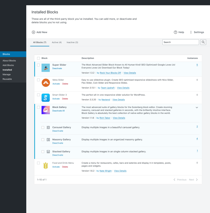Collapse the Block Gallery sub-blocks chevron

[x=197, y=108]
